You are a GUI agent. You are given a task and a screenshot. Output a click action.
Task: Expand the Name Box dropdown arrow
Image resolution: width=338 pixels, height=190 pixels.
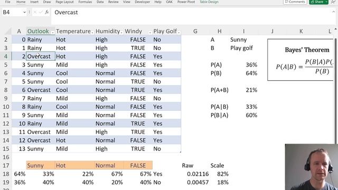pyautogui.click(x=24, y=13)
